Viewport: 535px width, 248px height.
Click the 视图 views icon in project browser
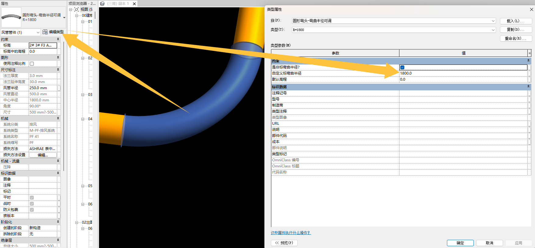point(76,9)
